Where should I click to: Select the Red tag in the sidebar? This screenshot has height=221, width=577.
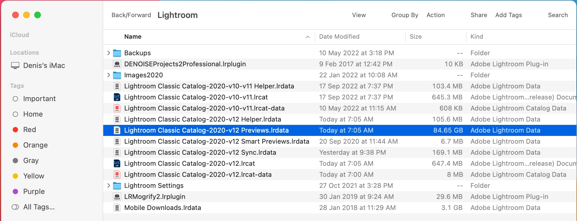point(30,130)
